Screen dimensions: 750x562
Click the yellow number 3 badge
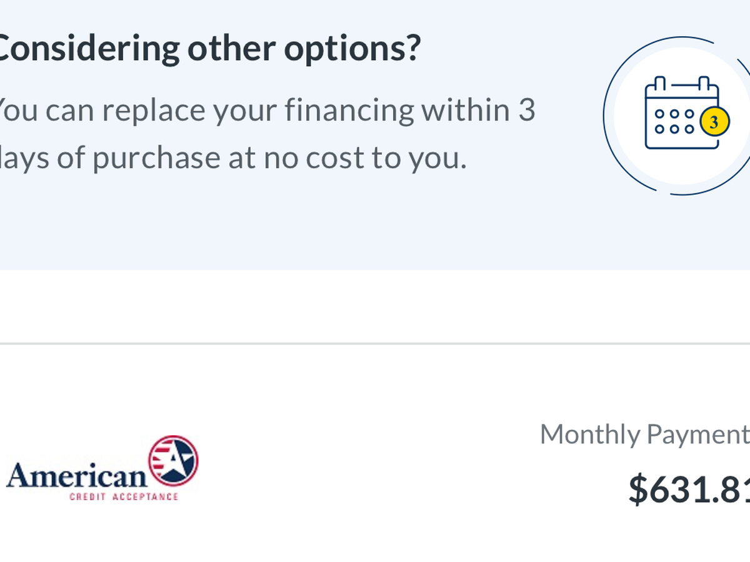coord(714,122)
